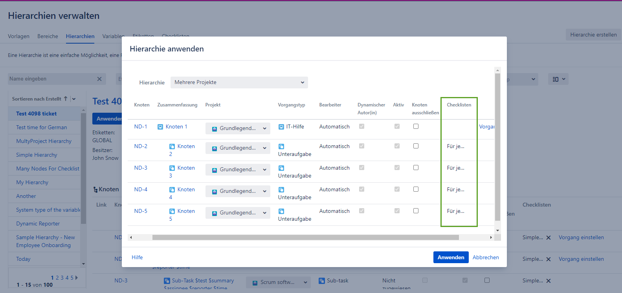The image size is (622, 293).
Task: Select MultyProject Hierarchy in the list
Action: (x=44, y=141)
